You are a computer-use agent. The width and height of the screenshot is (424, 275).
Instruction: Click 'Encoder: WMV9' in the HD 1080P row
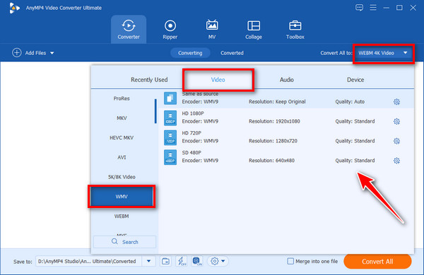200,121
